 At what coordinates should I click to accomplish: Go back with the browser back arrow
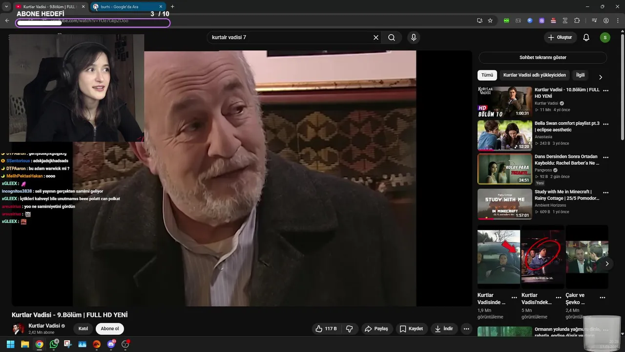coord(7,21)
